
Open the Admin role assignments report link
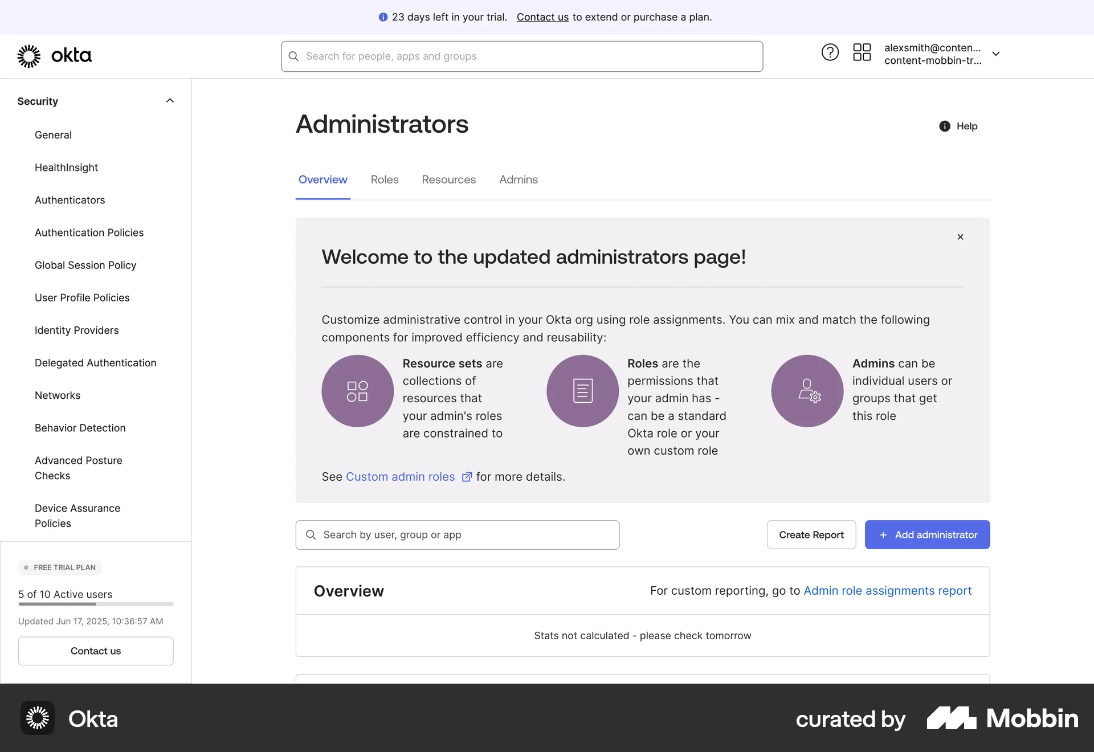tap(887, 591)
